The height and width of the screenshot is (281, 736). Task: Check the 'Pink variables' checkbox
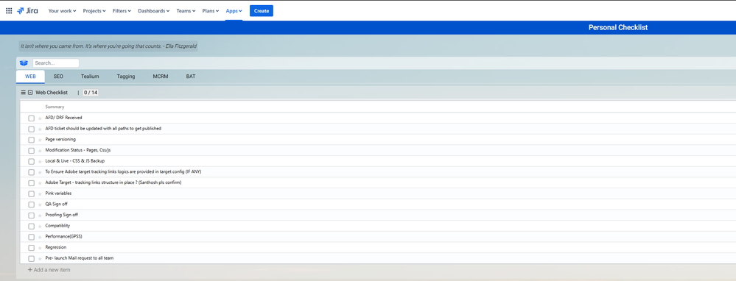pyautogui.click(x=32, y=193)
